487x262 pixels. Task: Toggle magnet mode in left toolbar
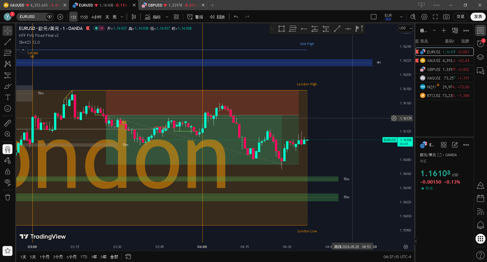7,149
